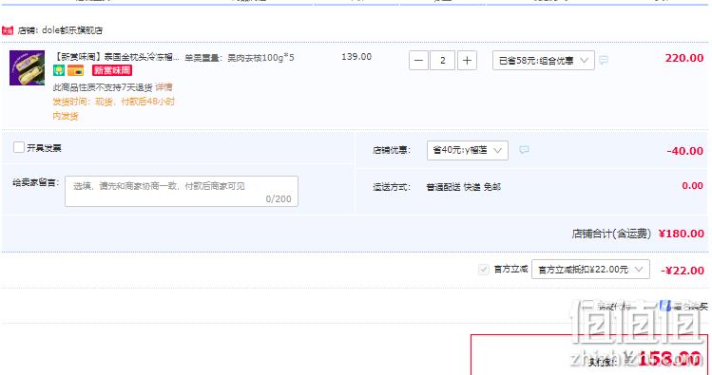The image size is (712, 375).
Task: Increase quantity with the plus button
Action: coord(467,61)
